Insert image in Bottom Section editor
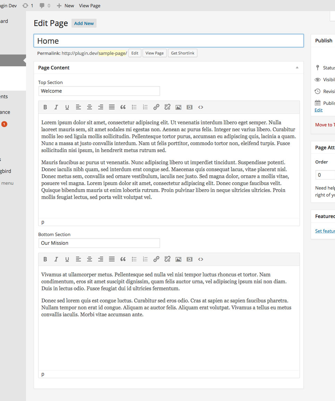Image resolution: width=335 pixels, height=401 pixels. pos(178,260)
